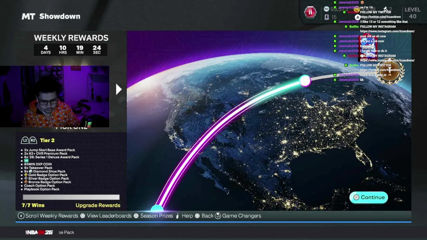Click chat message 'bro got a job now'
Screen dimensions: 427x240
372,41
